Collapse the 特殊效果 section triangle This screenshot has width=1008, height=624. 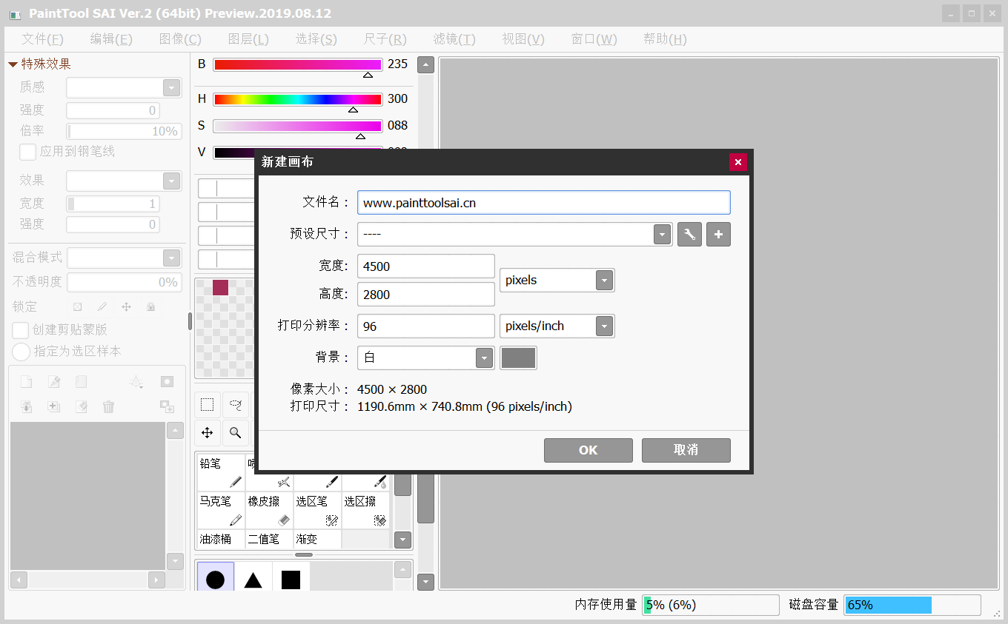(x=13, y=64)
